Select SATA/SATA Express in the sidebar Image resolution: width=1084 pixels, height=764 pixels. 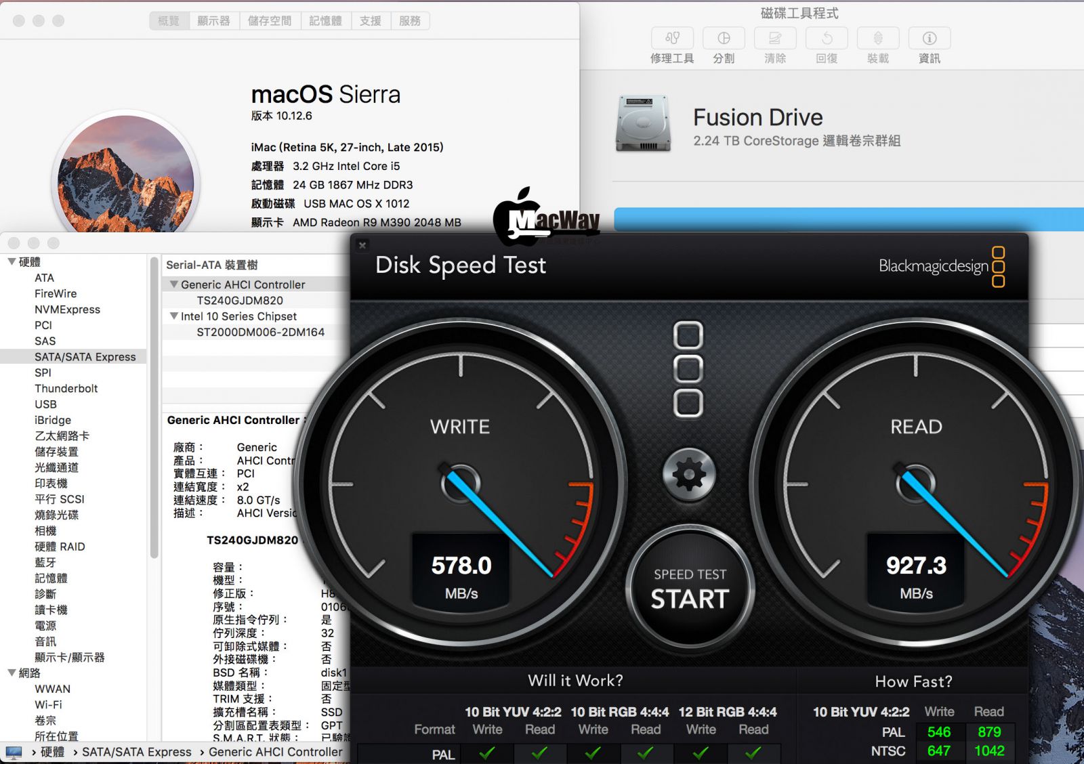point(73,356)
